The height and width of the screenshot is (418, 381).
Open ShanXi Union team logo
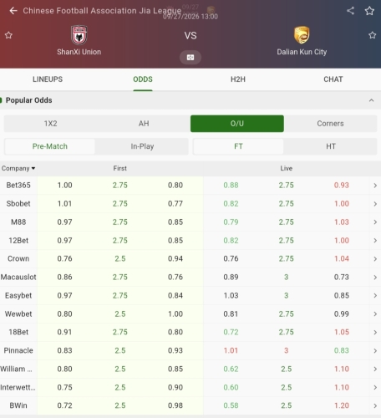coord(79,35)
